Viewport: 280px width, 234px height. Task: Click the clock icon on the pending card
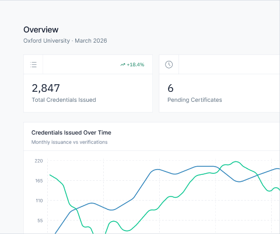coord(169,64)
